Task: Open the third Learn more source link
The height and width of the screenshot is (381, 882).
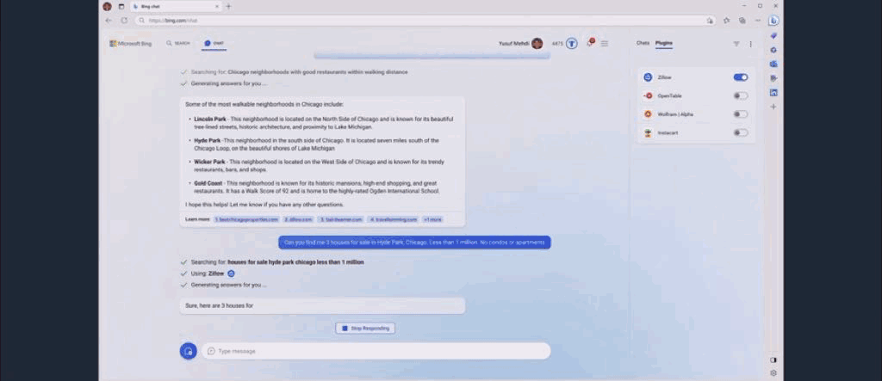Action: coord(341,219)
